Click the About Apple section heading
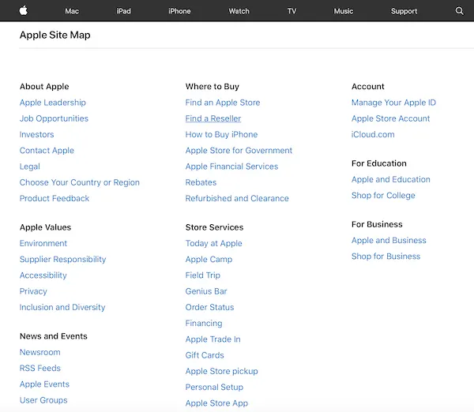Viewport: 474px width, 412px height. point(44,86)
